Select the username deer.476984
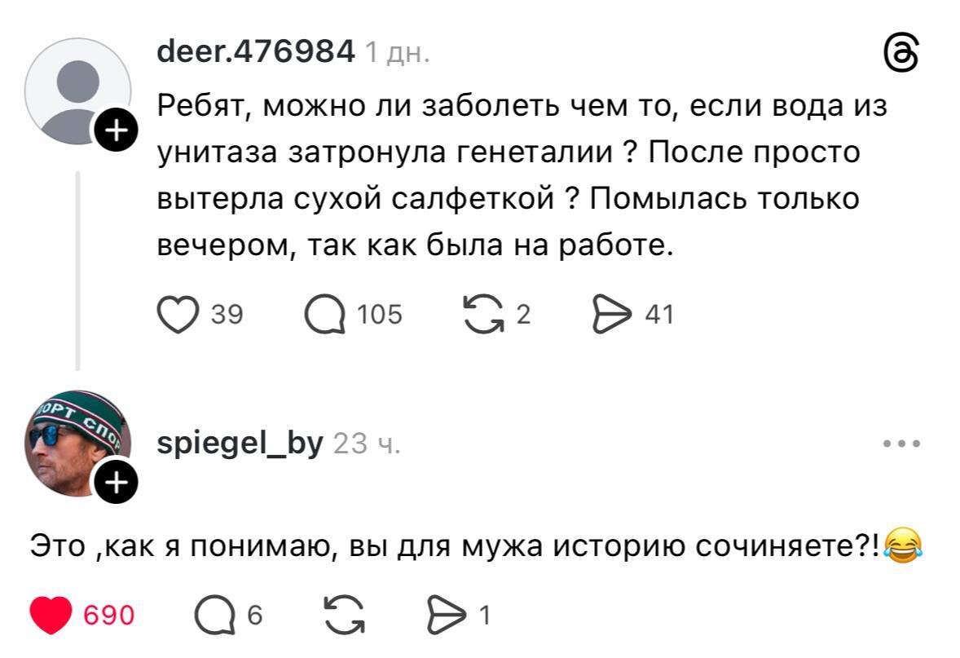This screenshot has height=658, width=960. click(x=255, y=51)
